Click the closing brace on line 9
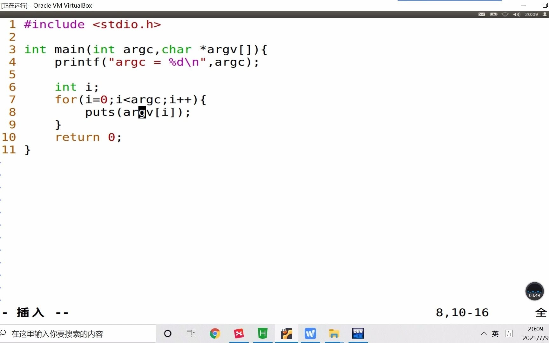Screen dimensions: 549x343 [58, 124]
